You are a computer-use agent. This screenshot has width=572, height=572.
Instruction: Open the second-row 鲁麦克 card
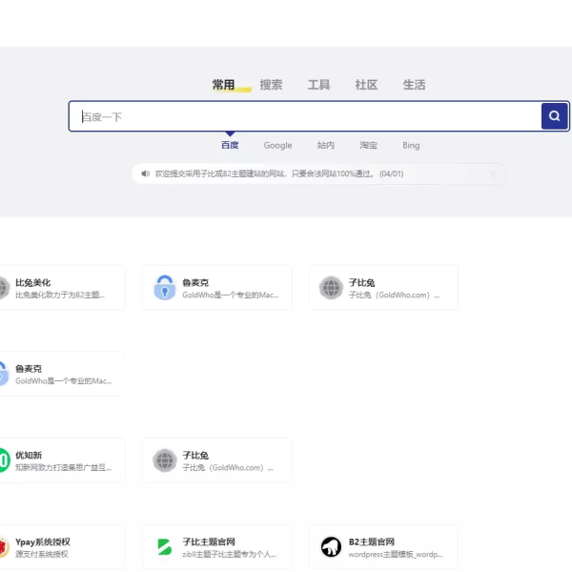(62, 374)
